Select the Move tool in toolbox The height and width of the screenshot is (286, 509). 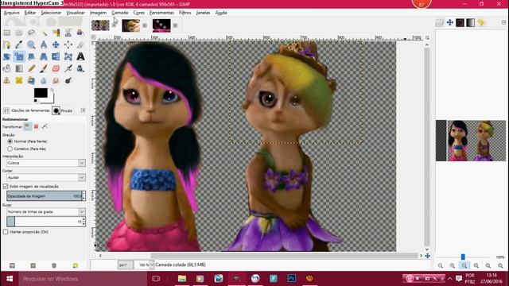(56, 44)
